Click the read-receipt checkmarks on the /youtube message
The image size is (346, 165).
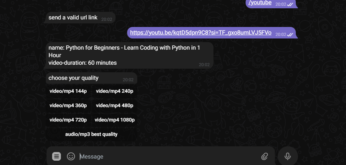click(290, 4)
